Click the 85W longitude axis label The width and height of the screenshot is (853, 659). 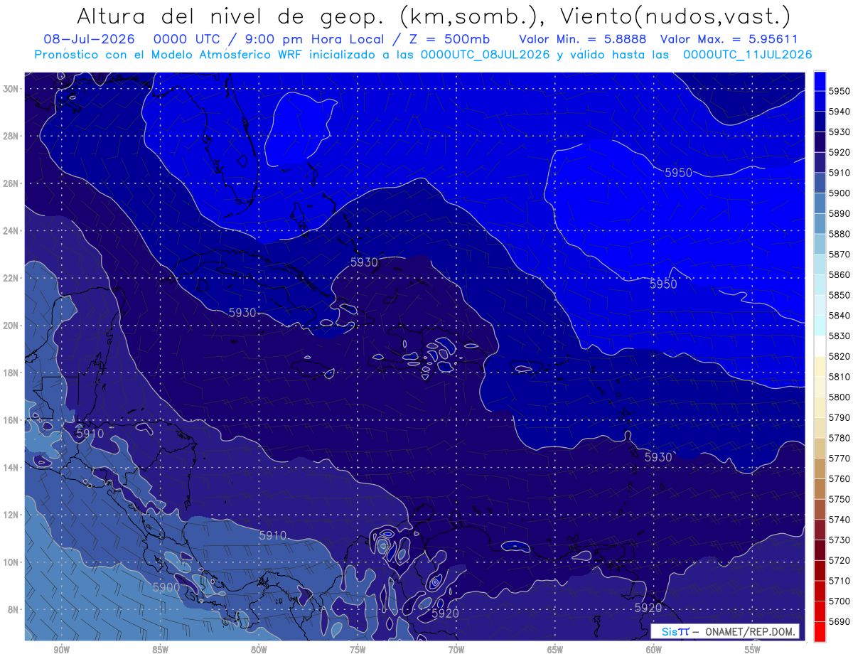[160, 650]
